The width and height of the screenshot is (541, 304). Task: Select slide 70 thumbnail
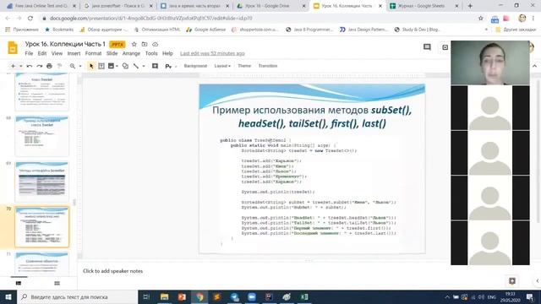tap(41, 227)
